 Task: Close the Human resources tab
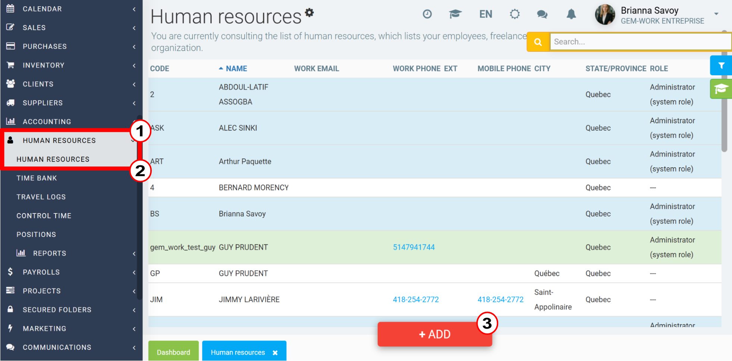(275, 352)
